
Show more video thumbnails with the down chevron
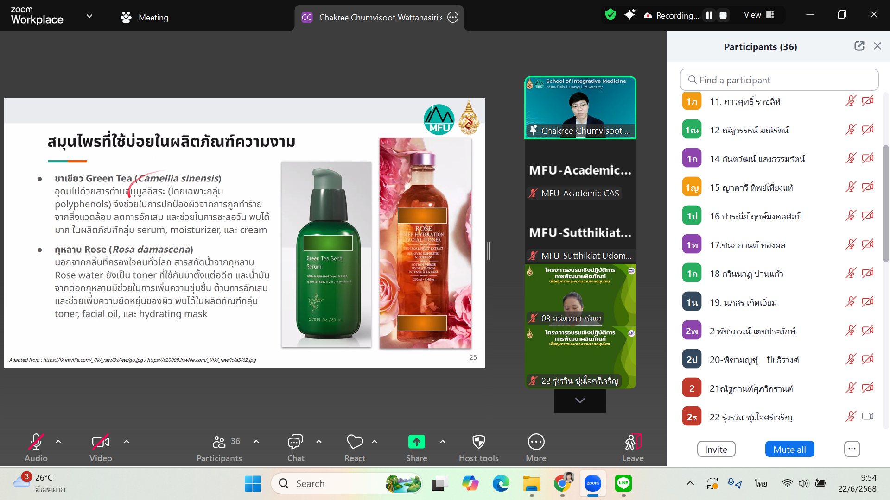tap(580, 400)
